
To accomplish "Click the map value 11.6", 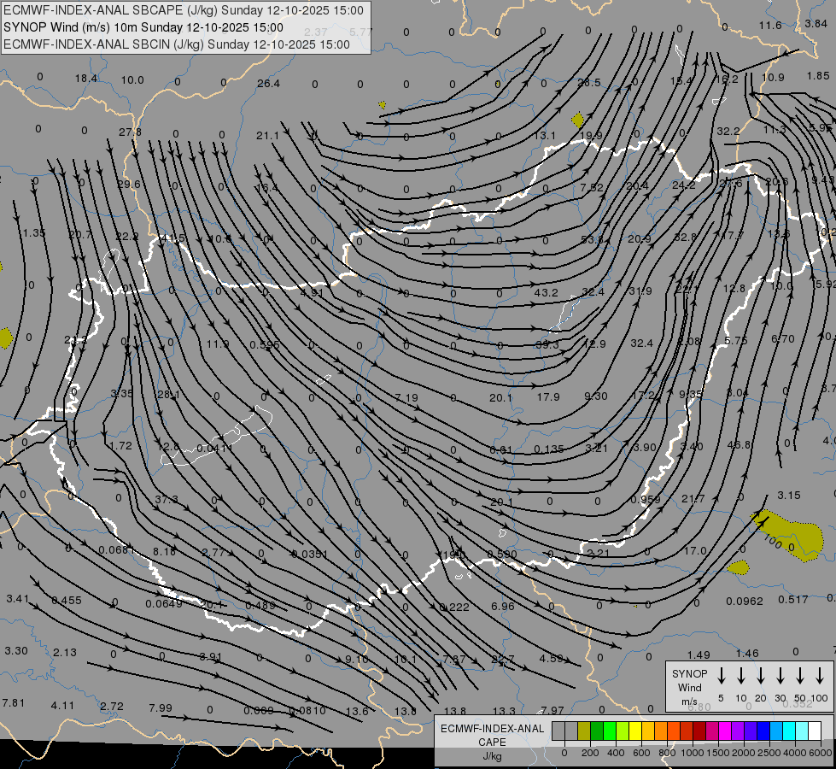I will (x=770, y=25).
